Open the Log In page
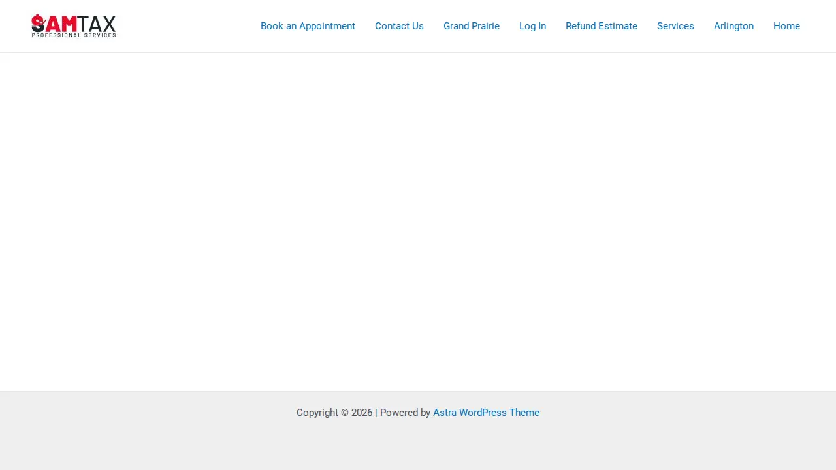 [532, 26]
